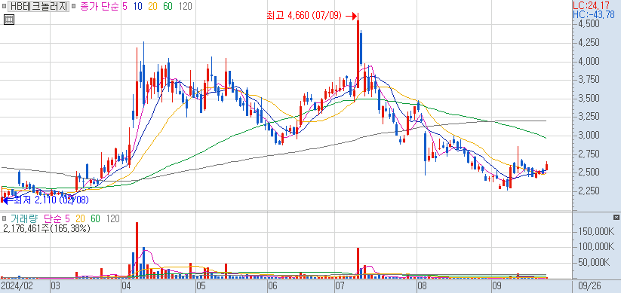Click the tallest red volume bar in April
The height and width of the screenshot is (293, 621).
(137, 250)
